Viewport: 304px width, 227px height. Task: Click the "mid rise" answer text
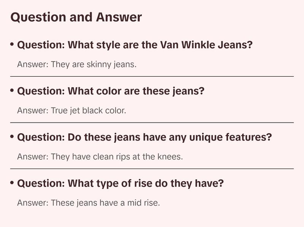coord(89,203)
